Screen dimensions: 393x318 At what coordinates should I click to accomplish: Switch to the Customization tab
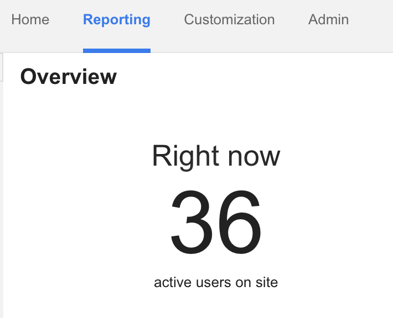229,20
